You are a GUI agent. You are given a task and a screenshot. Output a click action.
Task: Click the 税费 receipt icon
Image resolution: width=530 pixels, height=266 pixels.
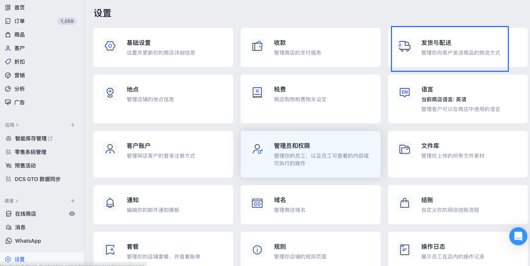click(257, 93)
